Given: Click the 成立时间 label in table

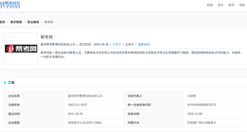Looking at the screenshot, I should click(x=14, y=114).
